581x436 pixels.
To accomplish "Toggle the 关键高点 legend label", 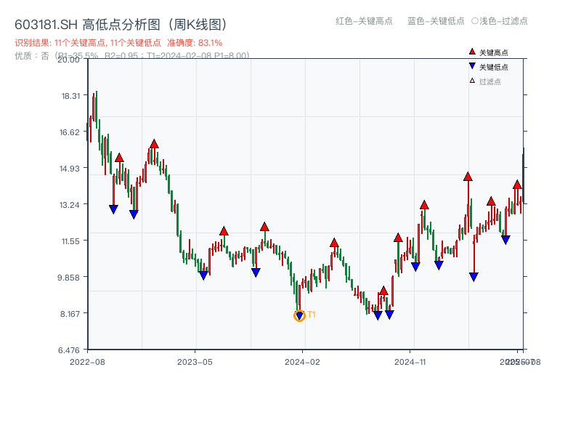I will pos(494,52).
